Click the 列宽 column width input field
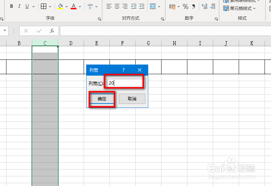The image size is (271, 186). tap(126, 83)
